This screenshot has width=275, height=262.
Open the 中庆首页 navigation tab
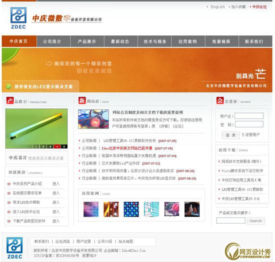tap(19, 41)
